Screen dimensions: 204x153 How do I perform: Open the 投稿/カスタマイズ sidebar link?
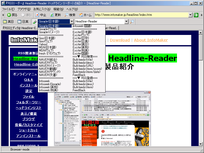pyautogui.click(x=29, y=125)
